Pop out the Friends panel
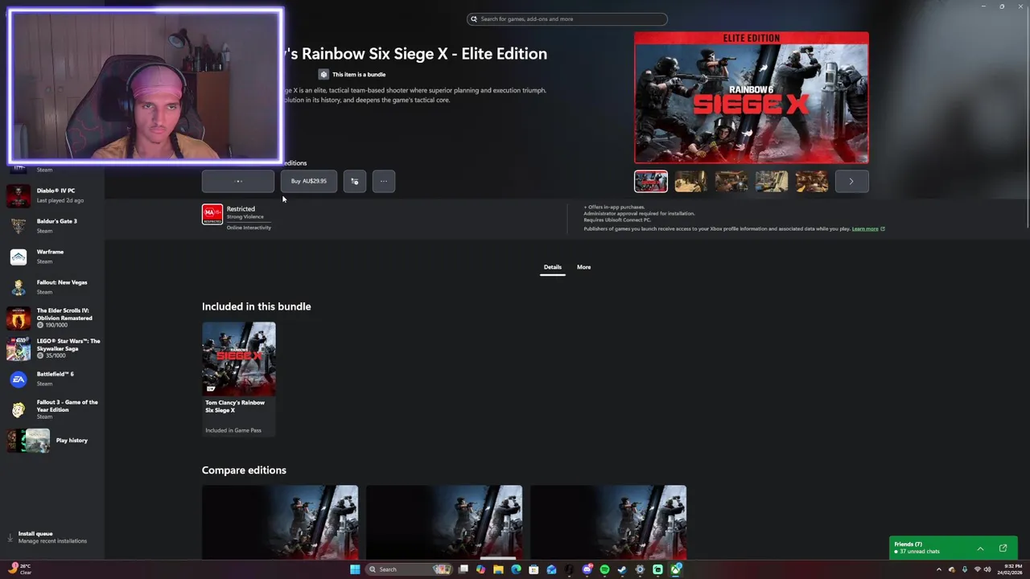This screenshot has height=579, width=1030. 1003,548
